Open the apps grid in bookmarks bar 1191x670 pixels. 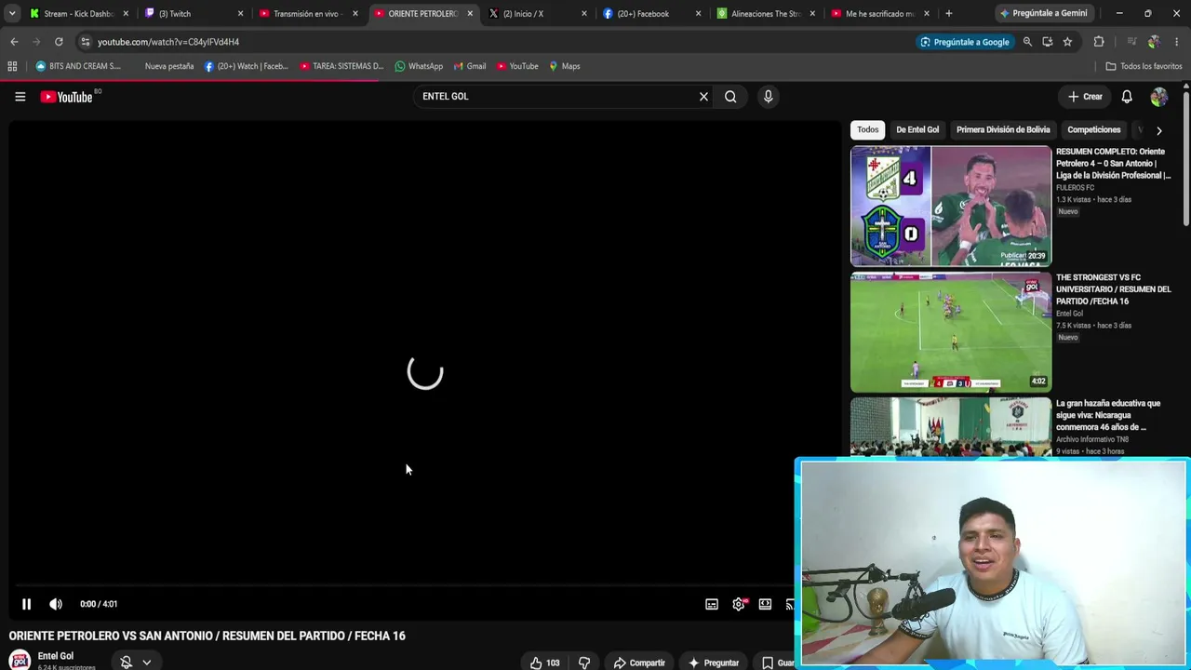(12, 66)
